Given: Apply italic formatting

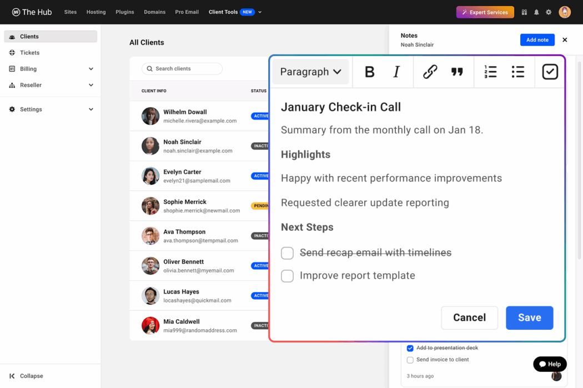Looking at the screenshot, I should coord(396,72).
